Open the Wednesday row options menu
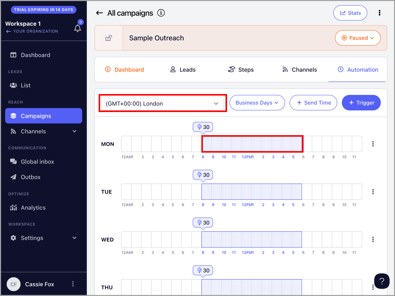 pyautogui.click(x=373, y=239)
